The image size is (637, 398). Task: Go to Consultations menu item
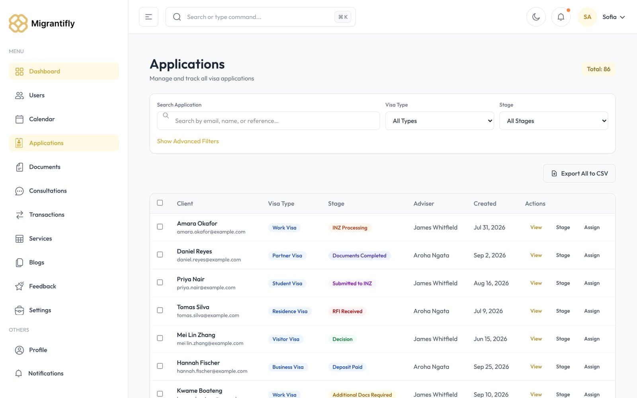tap(64, 191)
